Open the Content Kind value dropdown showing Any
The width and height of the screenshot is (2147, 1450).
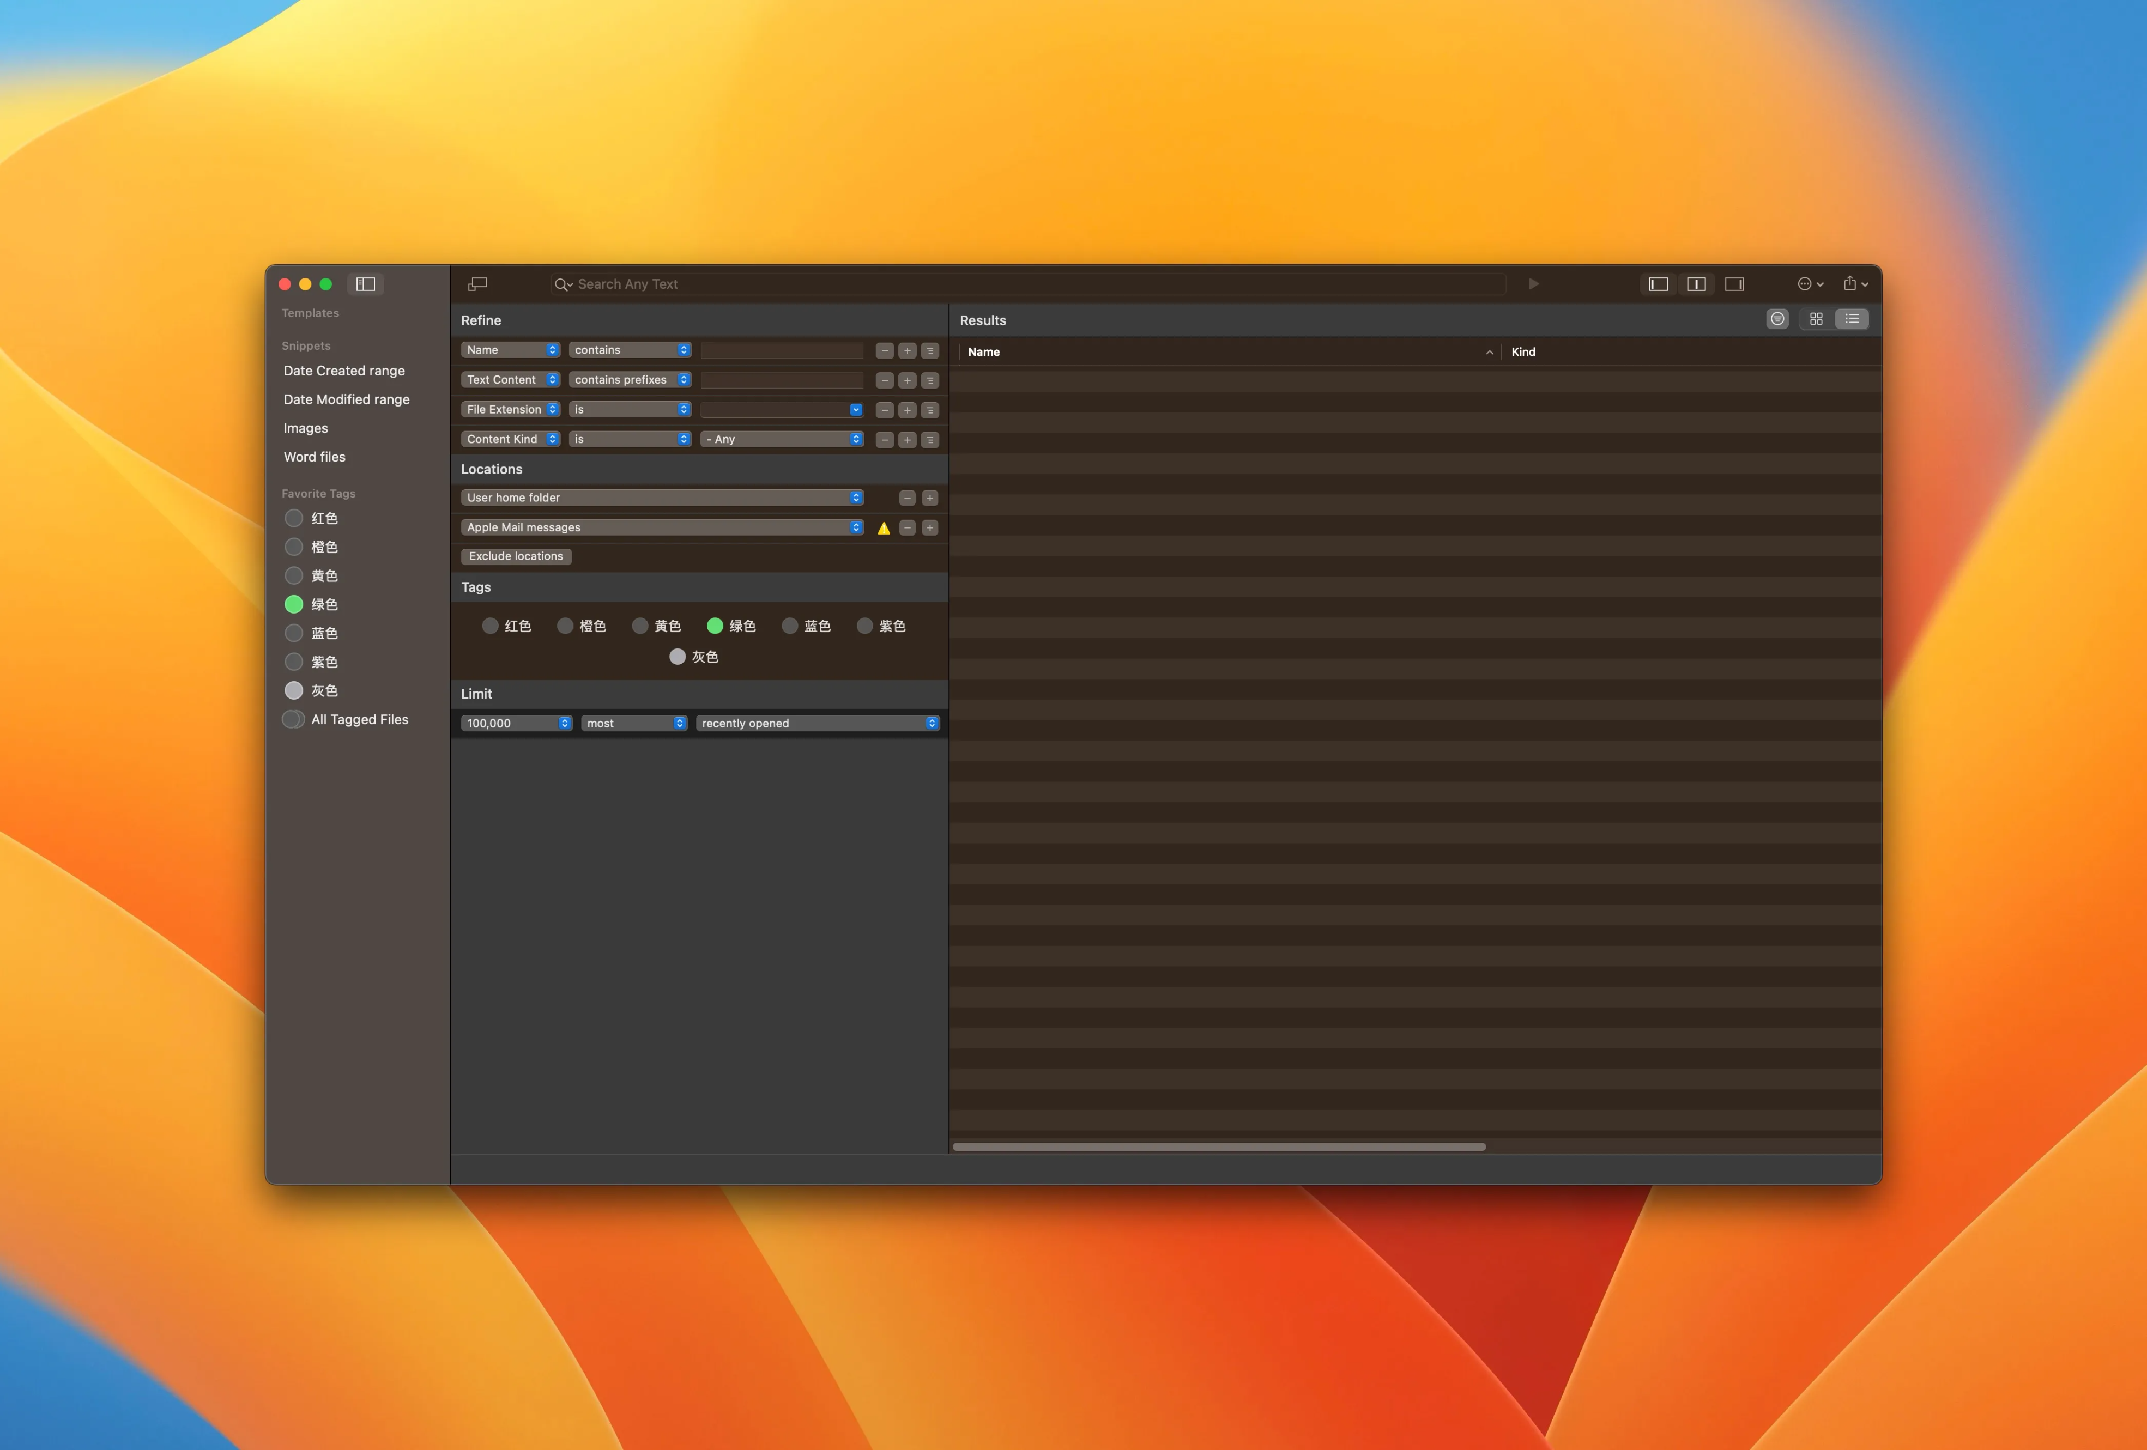tap(782, 440)
